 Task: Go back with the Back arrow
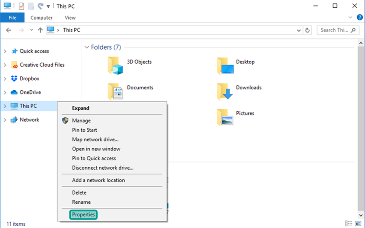click(x=9, y=30)
